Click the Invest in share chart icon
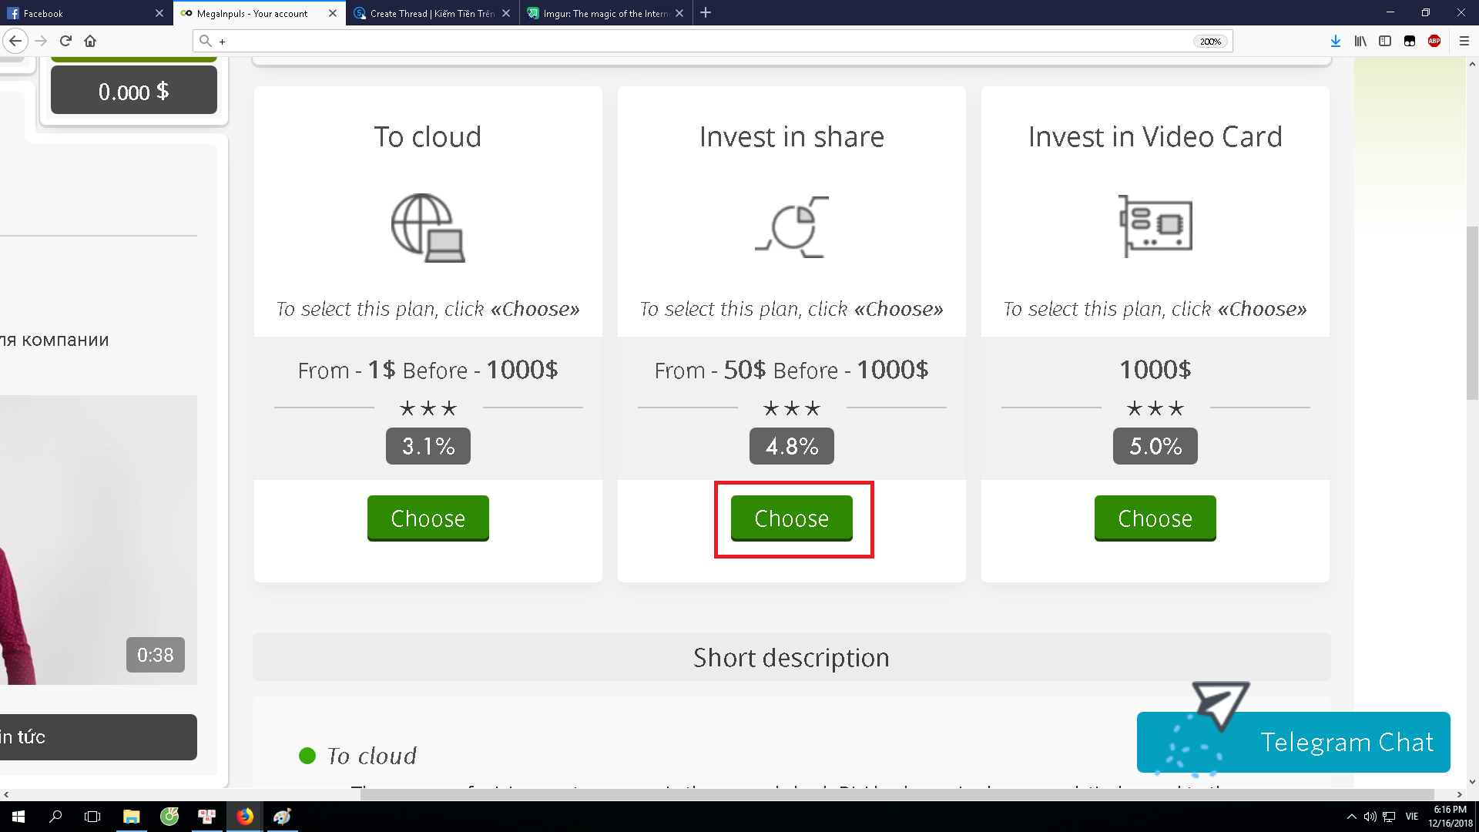1479x832 pixels. (x=792, y=227)
